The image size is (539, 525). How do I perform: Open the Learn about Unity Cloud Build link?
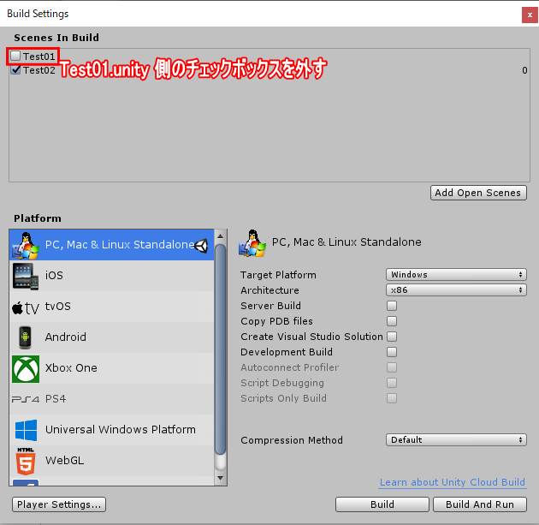coord(453,482)
